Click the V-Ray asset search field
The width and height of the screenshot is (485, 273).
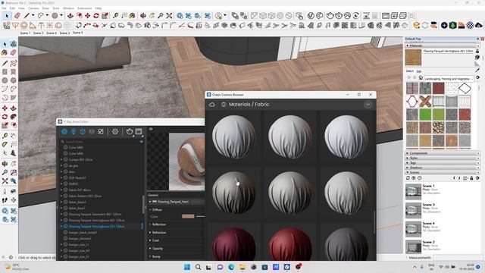click(101, 142)
